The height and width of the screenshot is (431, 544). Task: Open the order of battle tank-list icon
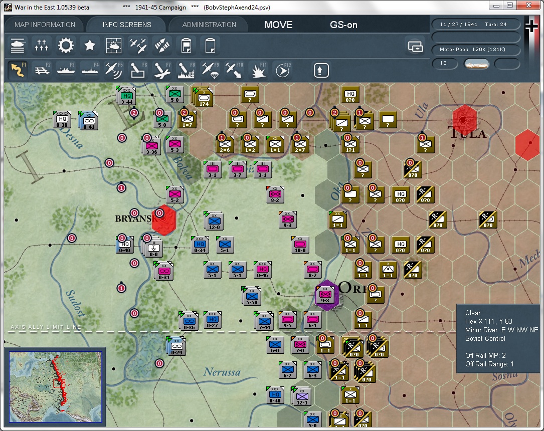click(x=18, y=46)
